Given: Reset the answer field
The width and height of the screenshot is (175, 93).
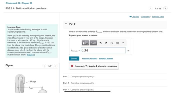Looking at the screenshot, I should (112, 43).
